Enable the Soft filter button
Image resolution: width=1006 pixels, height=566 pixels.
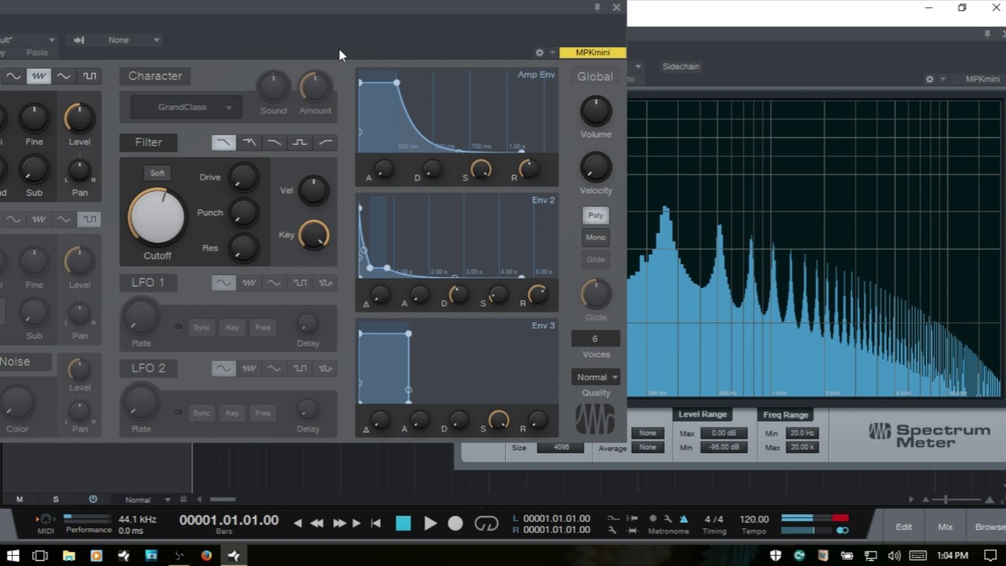pyautogui.click(x=157, y=173)
